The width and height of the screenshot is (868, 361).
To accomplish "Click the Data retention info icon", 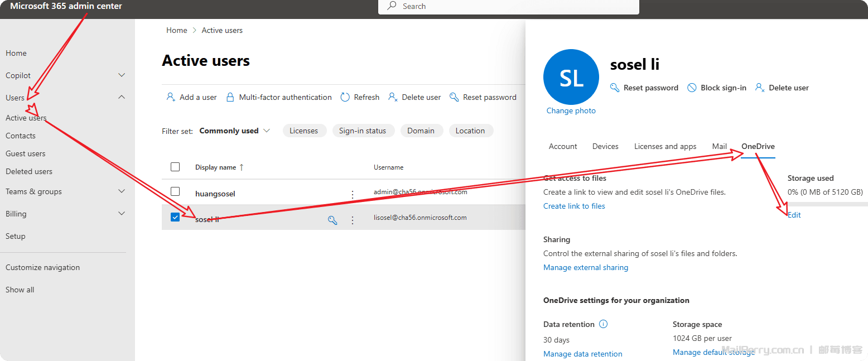I will [603, 324].
